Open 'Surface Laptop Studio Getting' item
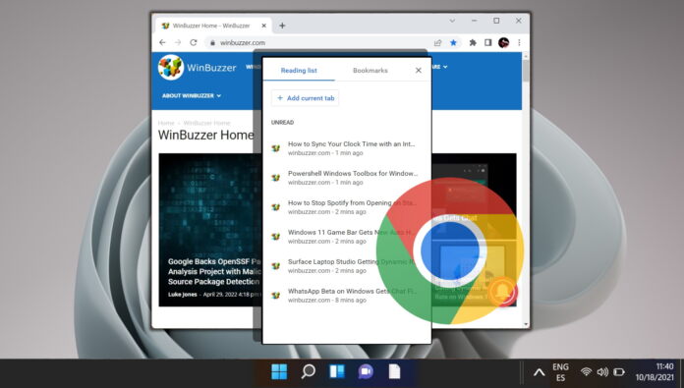Viewport: 684px width, 388px height. [x=347, y=266]
